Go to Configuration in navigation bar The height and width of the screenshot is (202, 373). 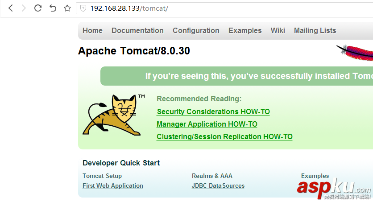coord(196,30)
